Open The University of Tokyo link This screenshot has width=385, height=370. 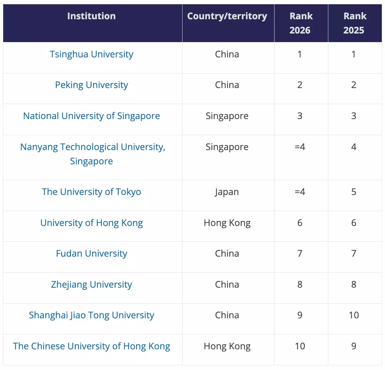click(x=92, y=192)
